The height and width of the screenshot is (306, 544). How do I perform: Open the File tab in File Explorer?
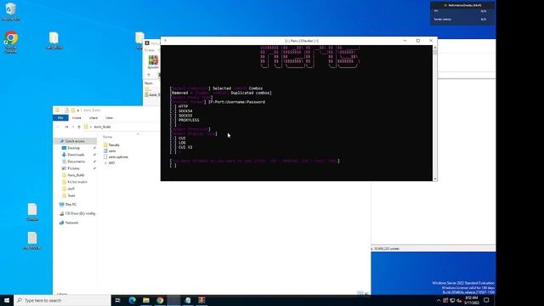point(60,118)
